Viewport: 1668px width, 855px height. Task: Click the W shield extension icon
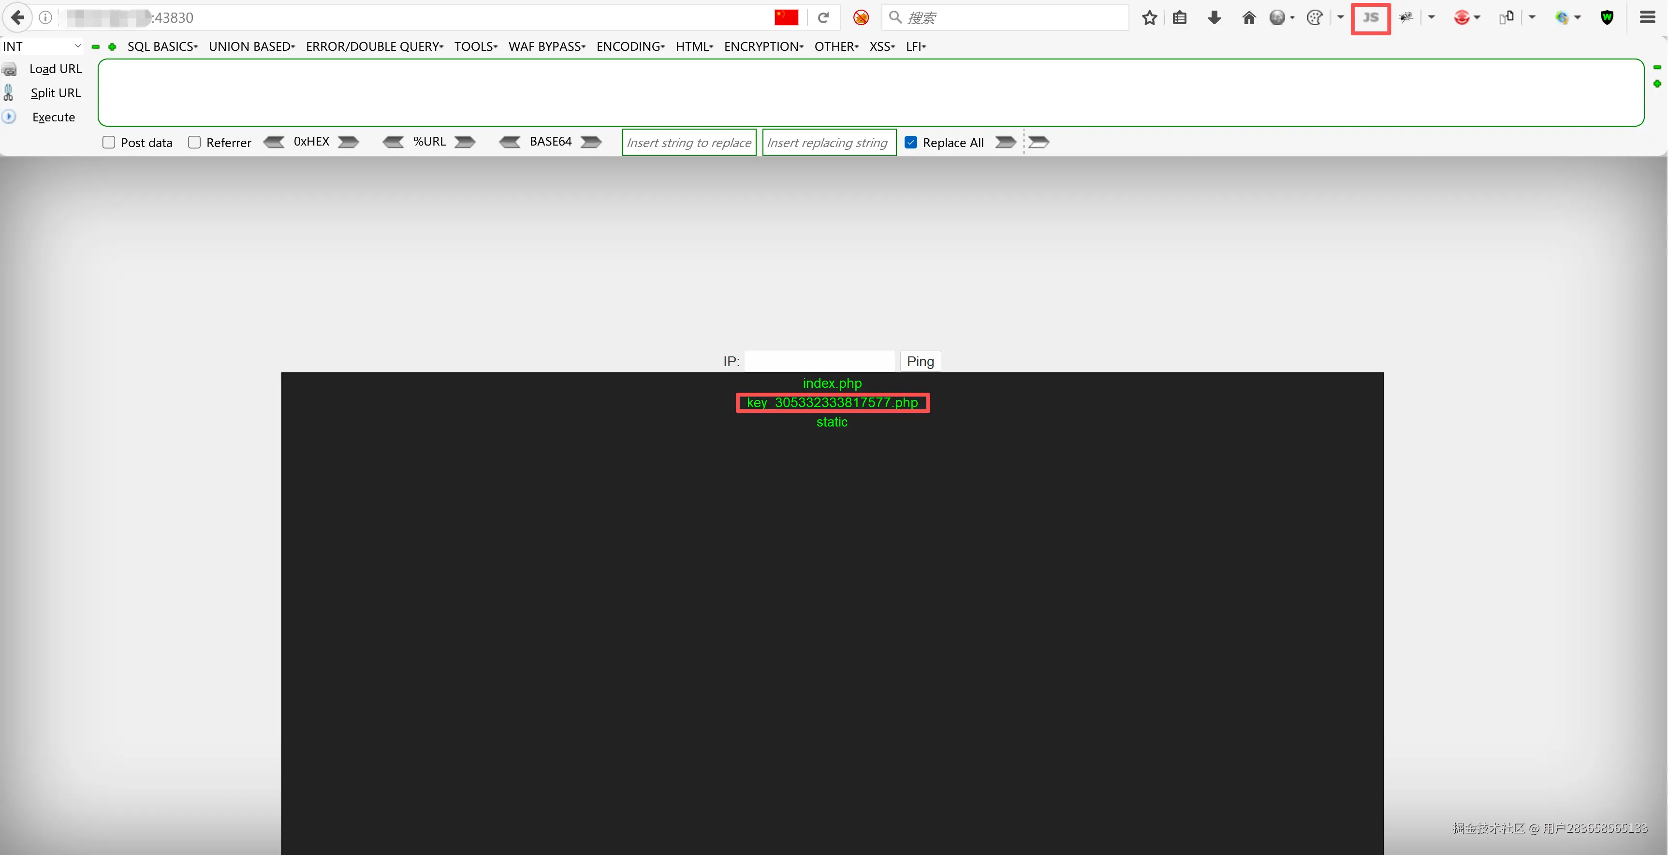point(1608,17)
